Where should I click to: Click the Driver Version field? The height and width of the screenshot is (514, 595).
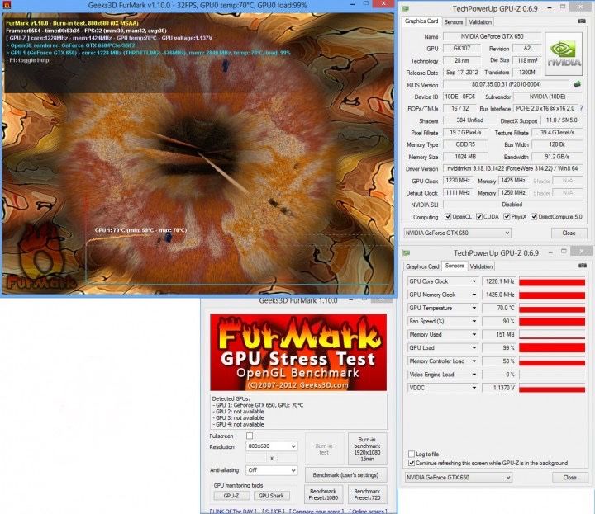512,168
